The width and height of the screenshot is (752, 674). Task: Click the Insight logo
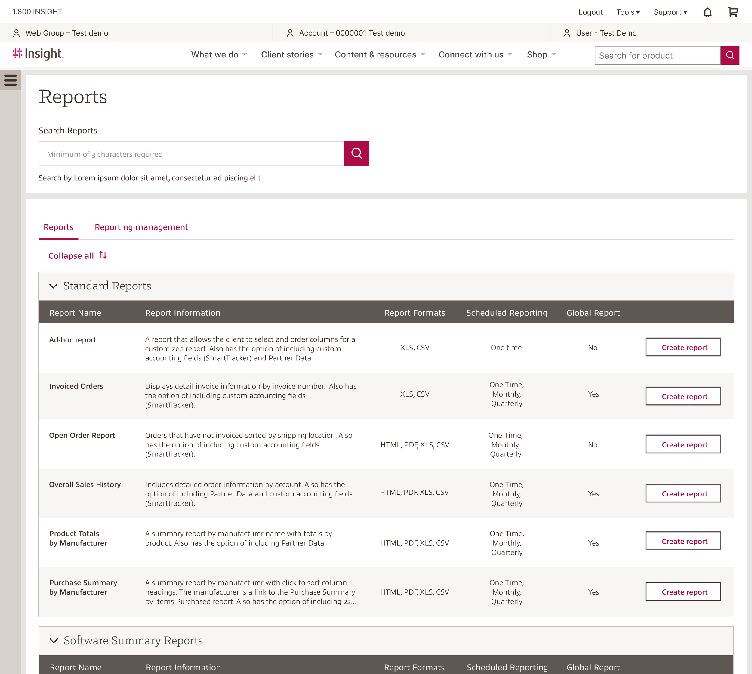[38, 54]
